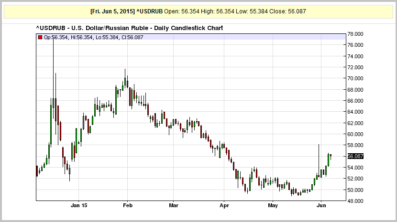This screenshot has width=397, height=222.
Task: Click the 72.000 price axis label
Action: (x=355, y=67)
